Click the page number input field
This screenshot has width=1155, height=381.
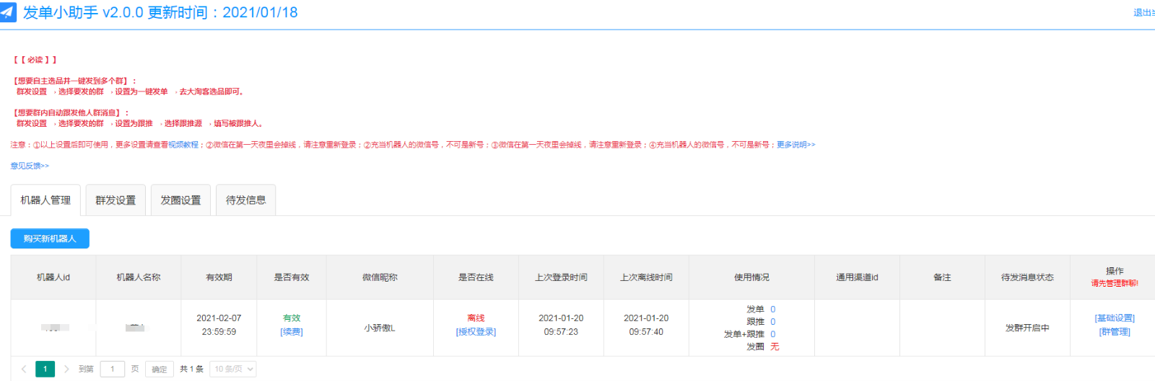pyautogui.click(x=113, y=369)
